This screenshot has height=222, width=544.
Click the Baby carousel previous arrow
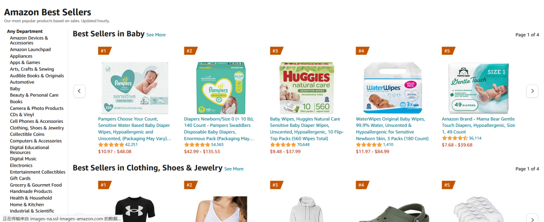click(80, 91)
